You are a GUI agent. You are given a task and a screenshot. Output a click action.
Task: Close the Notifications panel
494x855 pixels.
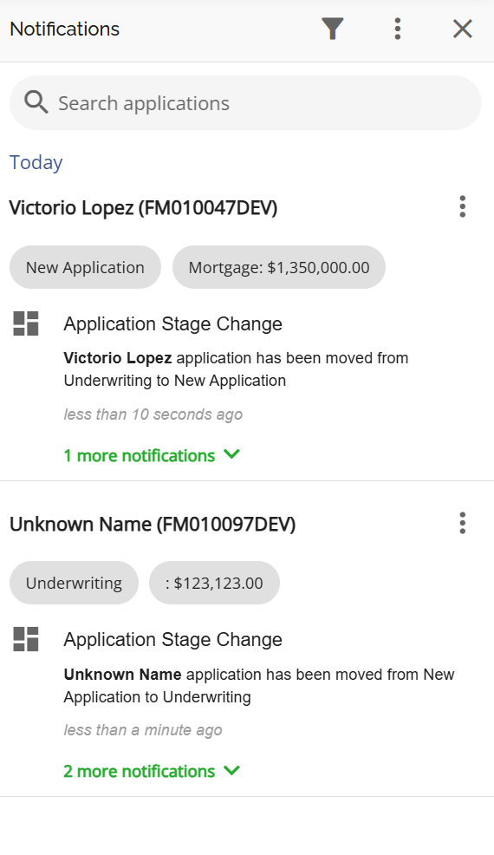point(463,29)
